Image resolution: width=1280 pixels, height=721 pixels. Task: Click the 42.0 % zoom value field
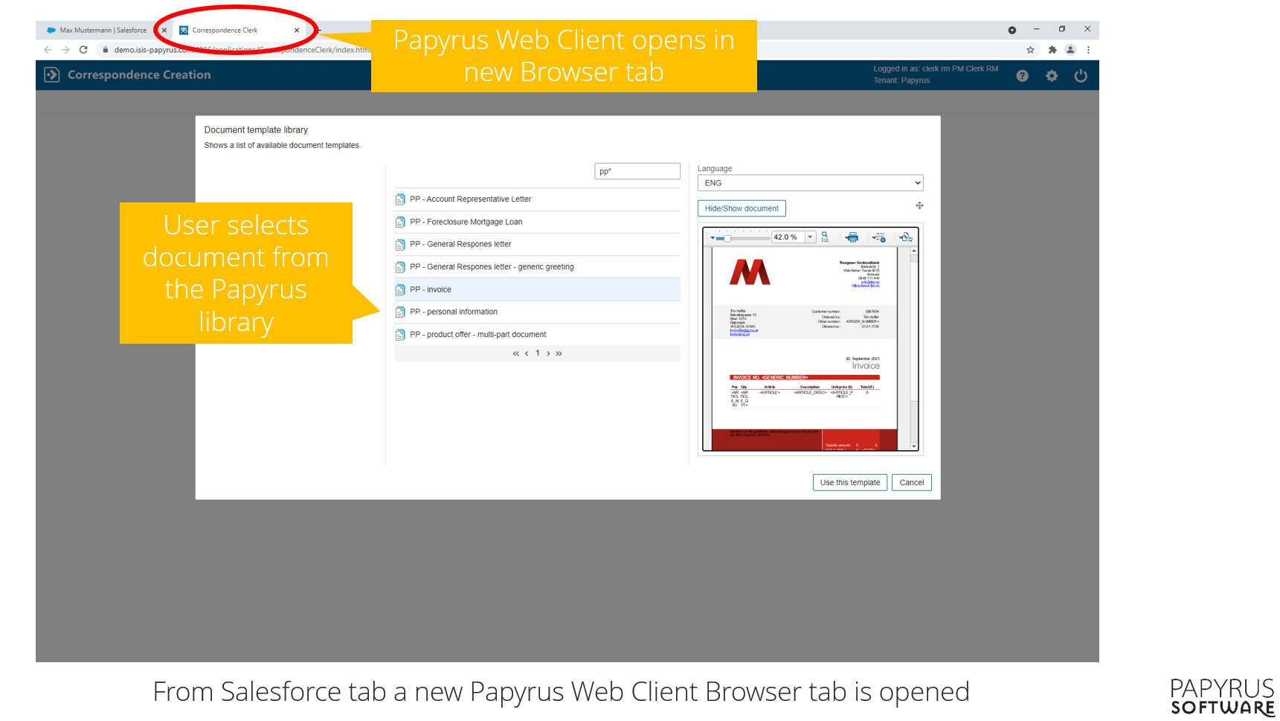788,237
